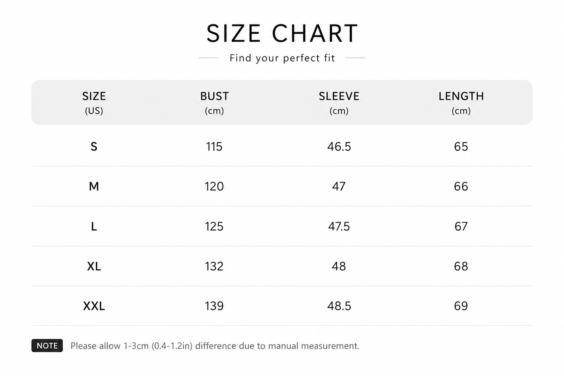This screenshot has height=376, width=564.
Task: Click the sleeve value 47.5
Action: tap(339, 226)
